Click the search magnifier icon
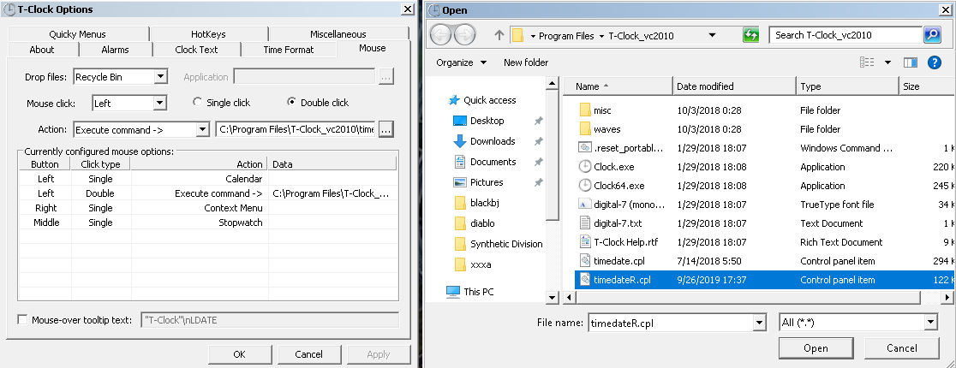The image size is (956, 368). point(932,35)
